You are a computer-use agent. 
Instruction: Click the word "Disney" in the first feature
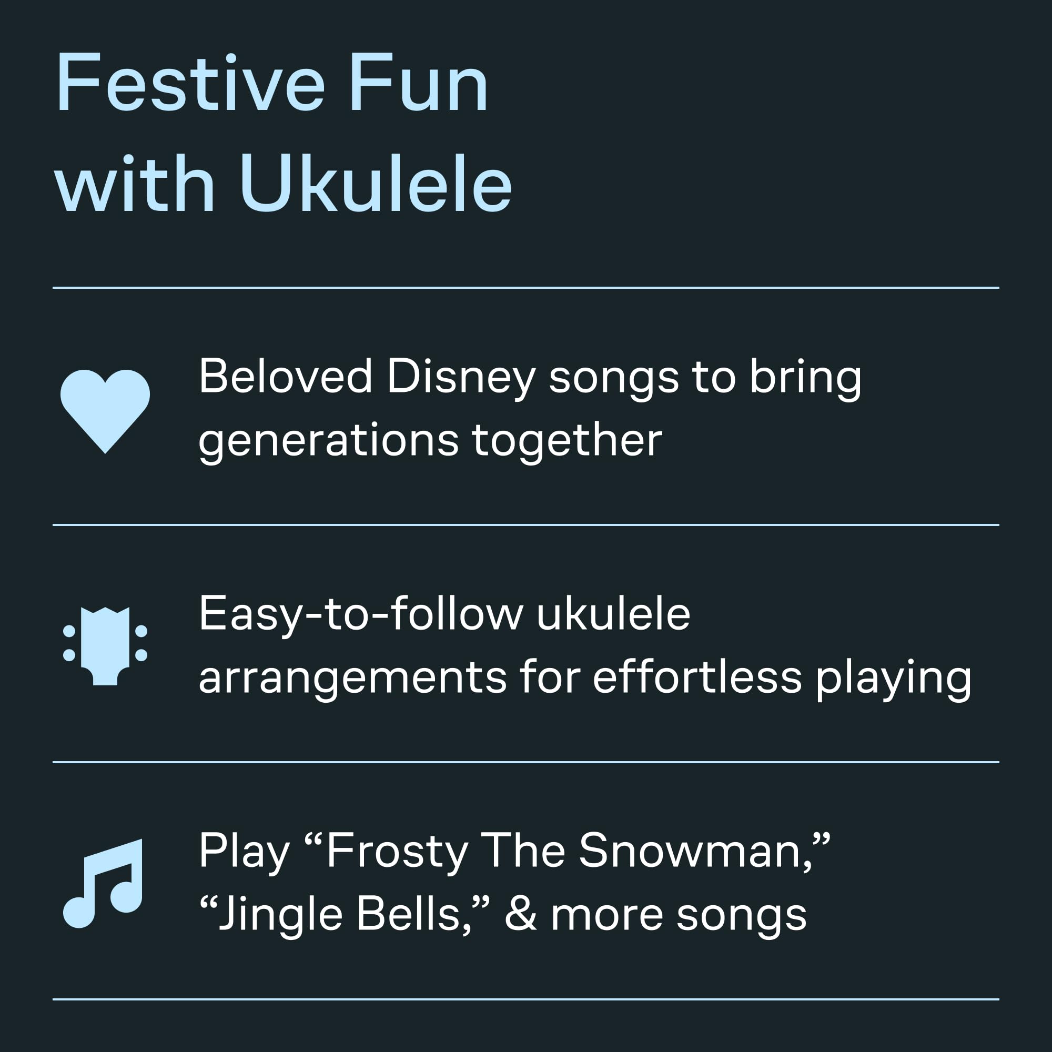point(461,377)
